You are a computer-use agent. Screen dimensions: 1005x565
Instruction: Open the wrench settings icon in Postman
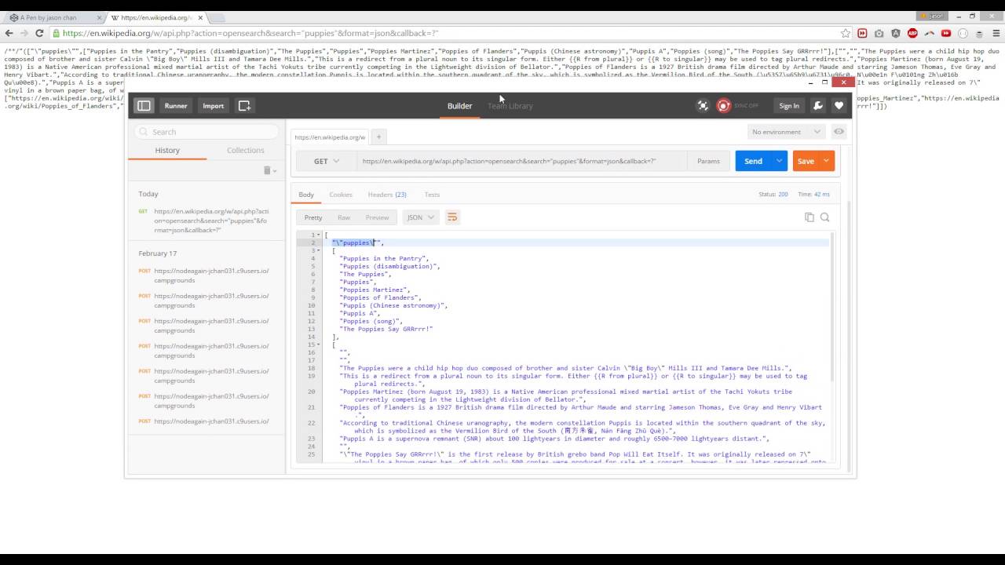tap(817, 106)
